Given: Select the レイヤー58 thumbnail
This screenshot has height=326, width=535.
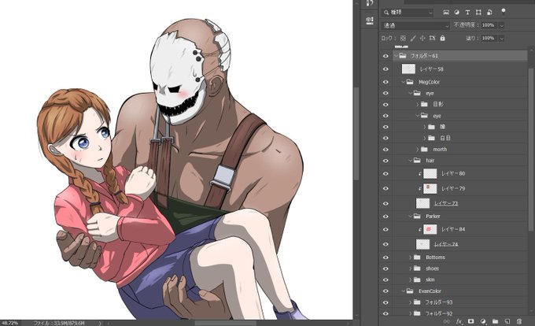Looking at the screenshot, I should coord(408,69).
